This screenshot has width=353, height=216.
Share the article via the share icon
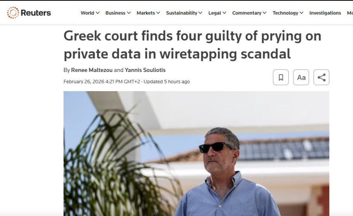(x=321, y=77)
